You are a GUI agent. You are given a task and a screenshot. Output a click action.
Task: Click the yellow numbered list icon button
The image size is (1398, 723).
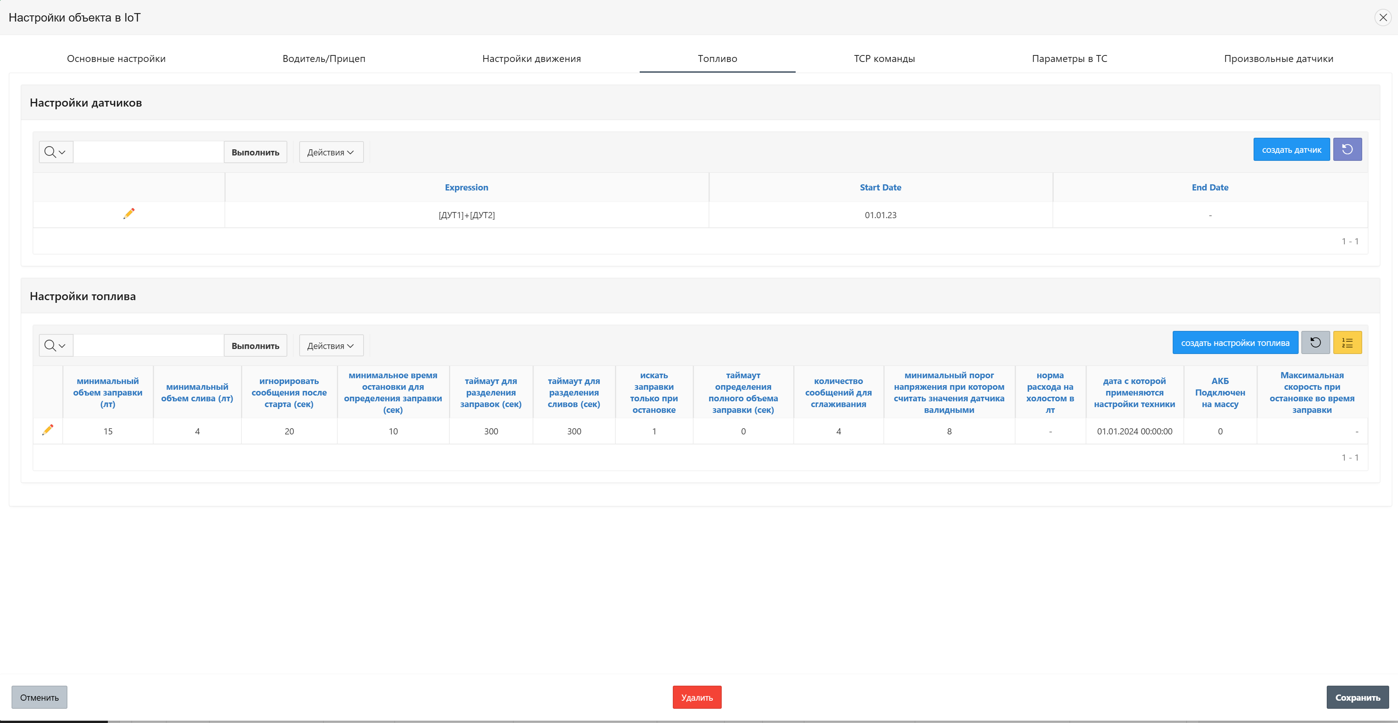pos(1347,343)
